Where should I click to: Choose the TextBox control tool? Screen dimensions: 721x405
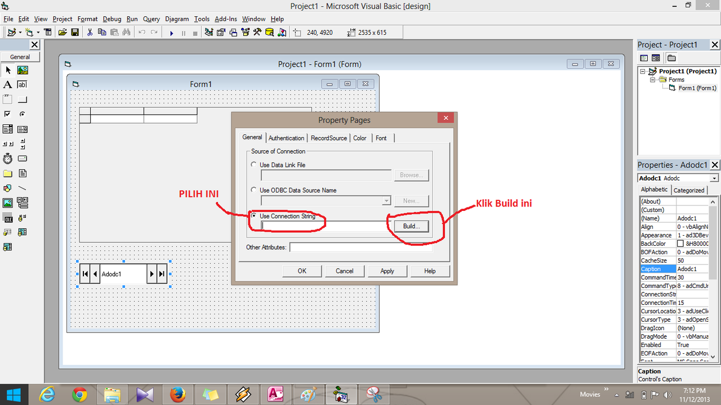click(23, 85)
